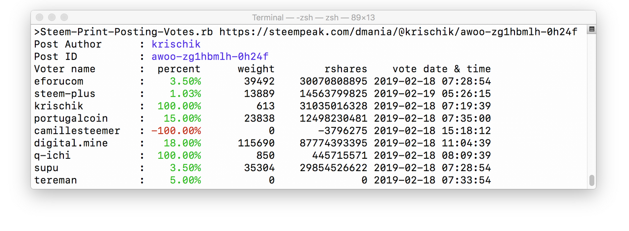
Task: Click the command 'Steem-Print-Posting-Votes.rb'
Action: click(x=126, y=32)
